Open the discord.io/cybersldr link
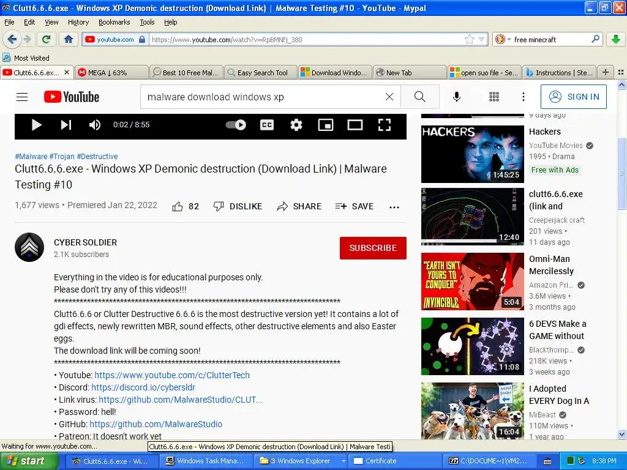627x470 pixels. click(x=143, y=387)
